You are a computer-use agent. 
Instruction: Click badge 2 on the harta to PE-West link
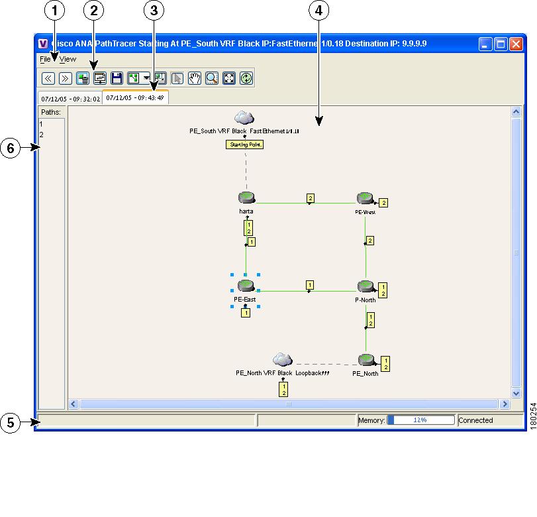(x=311, y=198)
